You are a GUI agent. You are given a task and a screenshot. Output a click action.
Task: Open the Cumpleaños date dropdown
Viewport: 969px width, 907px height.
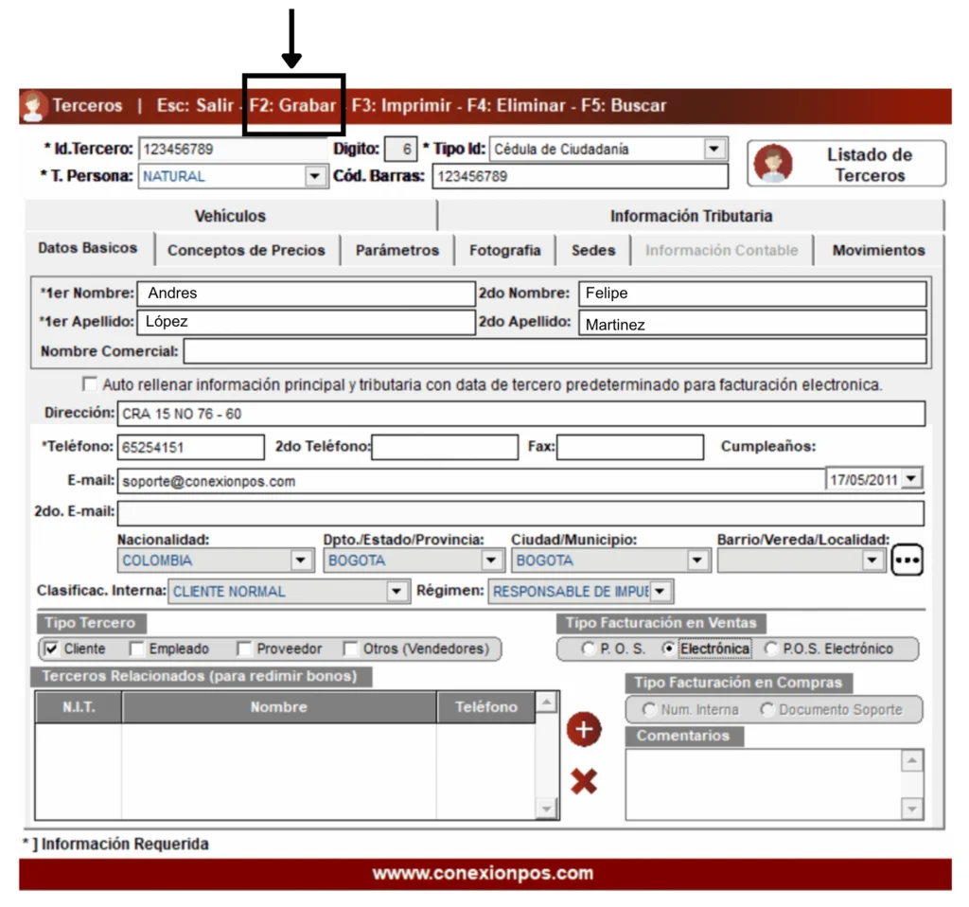[x=911, y=478]
